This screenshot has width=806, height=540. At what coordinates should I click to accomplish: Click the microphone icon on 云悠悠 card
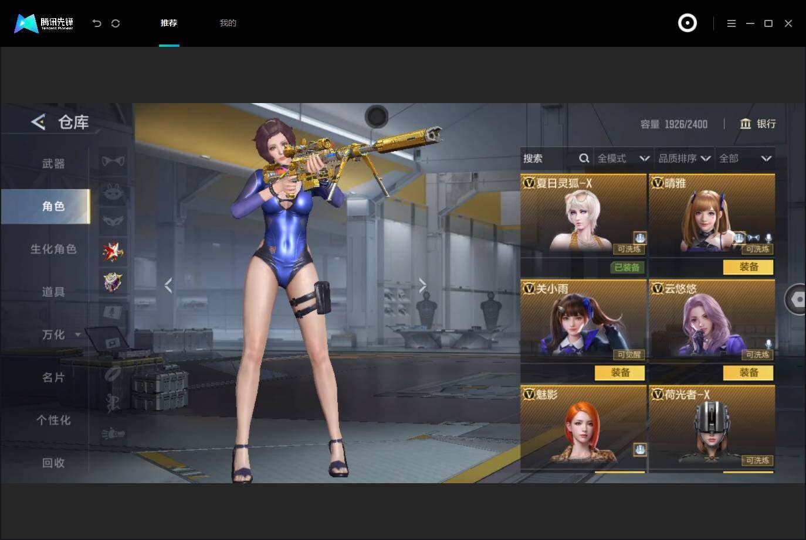tap(768, 344)
